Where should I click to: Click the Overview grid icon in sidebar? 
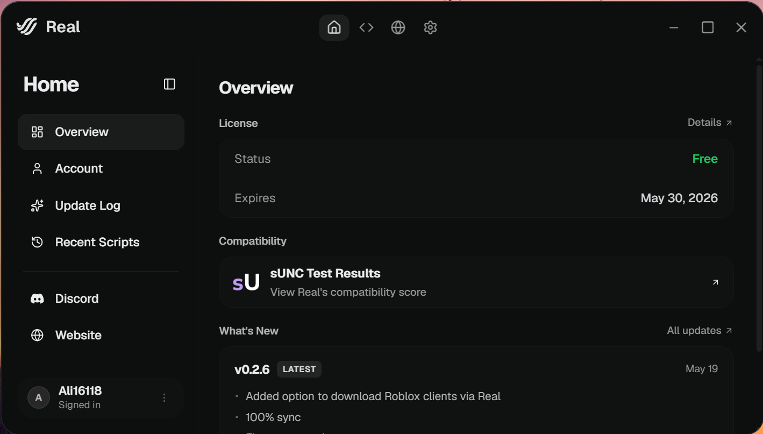37,132
